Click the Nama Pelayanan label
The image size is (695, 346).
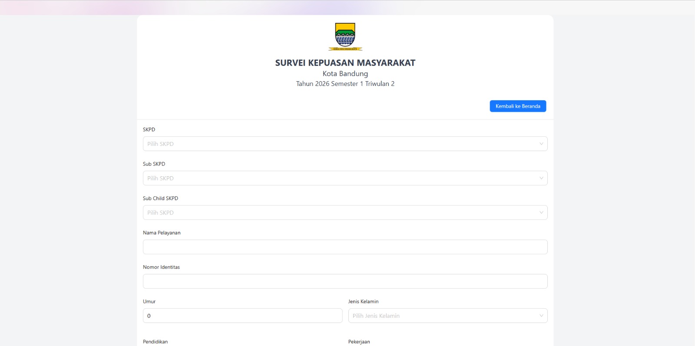tap(162, 233)
